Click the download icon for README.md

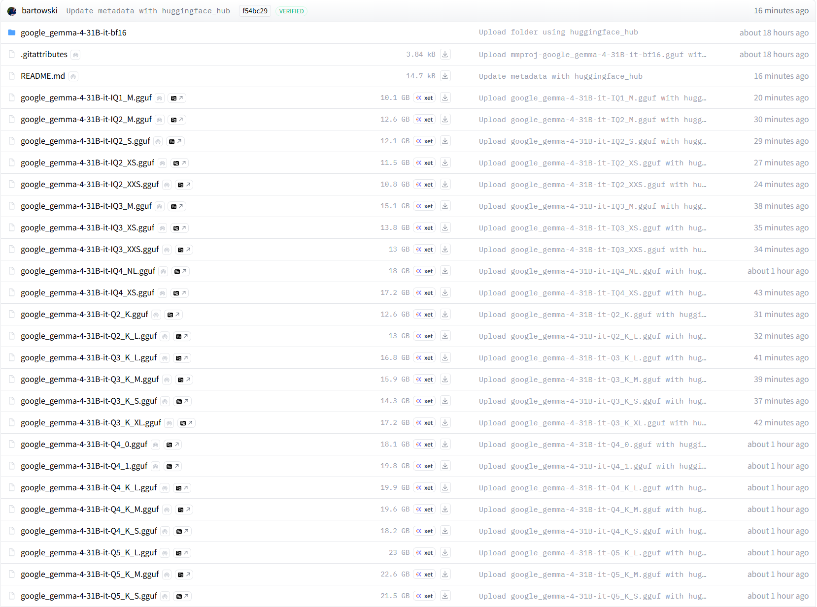[445, 76]
